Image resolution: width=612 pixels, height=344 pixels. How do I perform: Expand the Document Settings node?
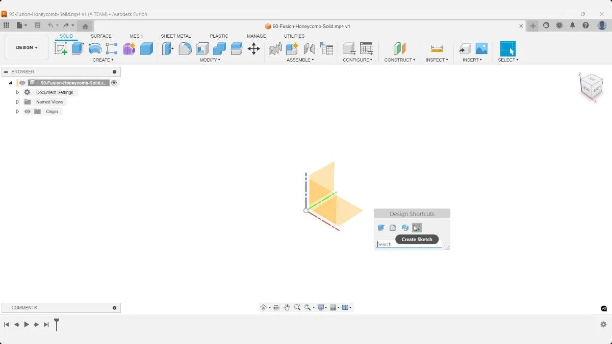click(17, 92)
